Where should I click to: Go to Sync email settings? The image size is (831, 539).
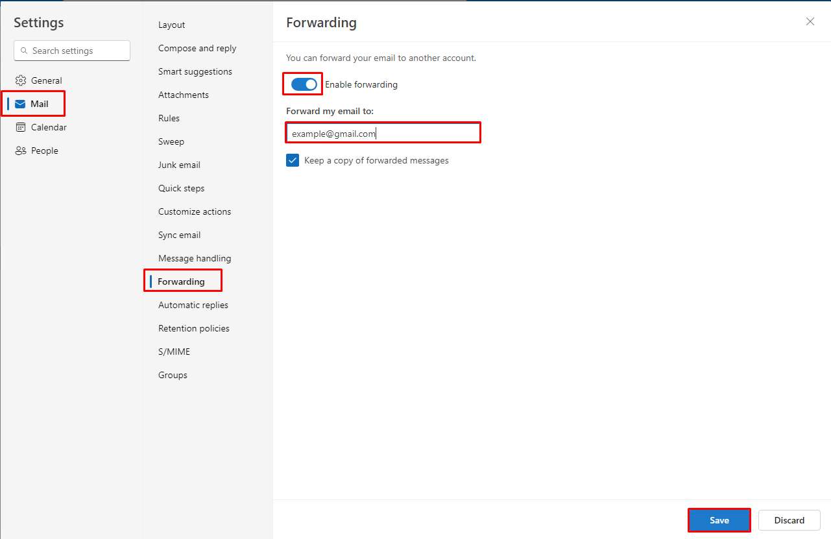179,235
